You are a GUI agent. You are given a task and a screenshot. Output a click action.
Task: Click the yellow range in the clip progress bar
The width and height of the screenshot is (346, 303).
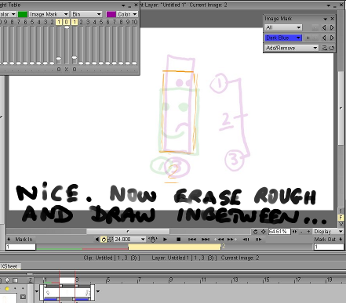point(174,247)
